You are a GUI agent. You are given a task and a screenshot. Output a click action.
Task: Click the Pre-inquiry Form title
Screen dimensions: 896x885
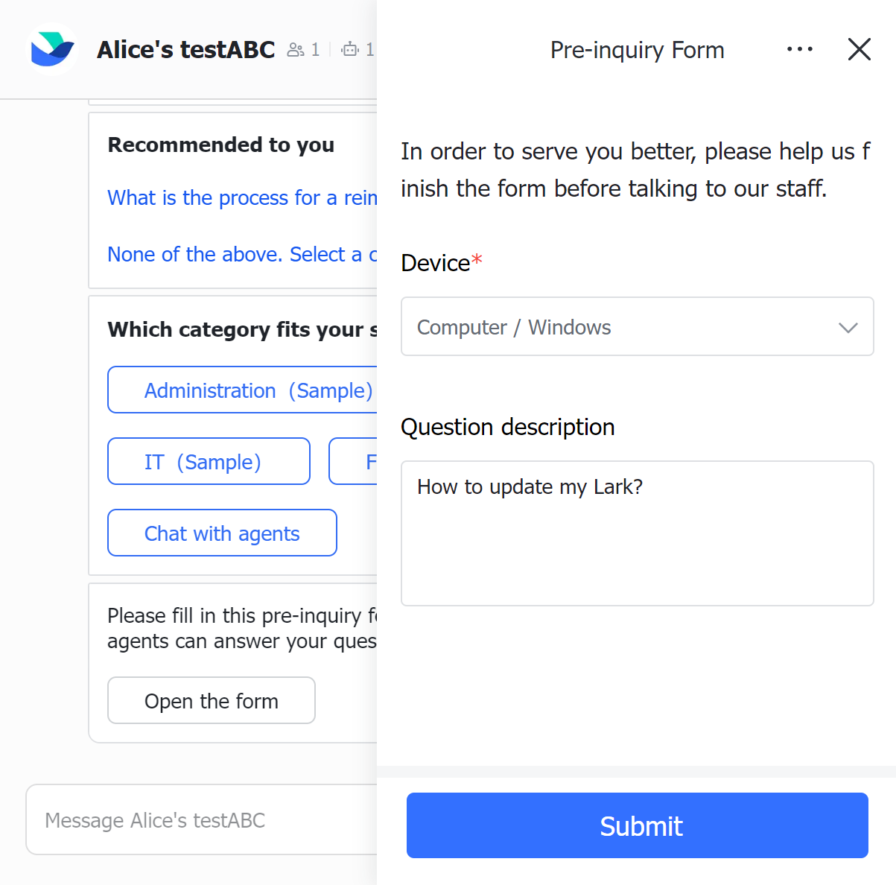click(x=637, y=49)
